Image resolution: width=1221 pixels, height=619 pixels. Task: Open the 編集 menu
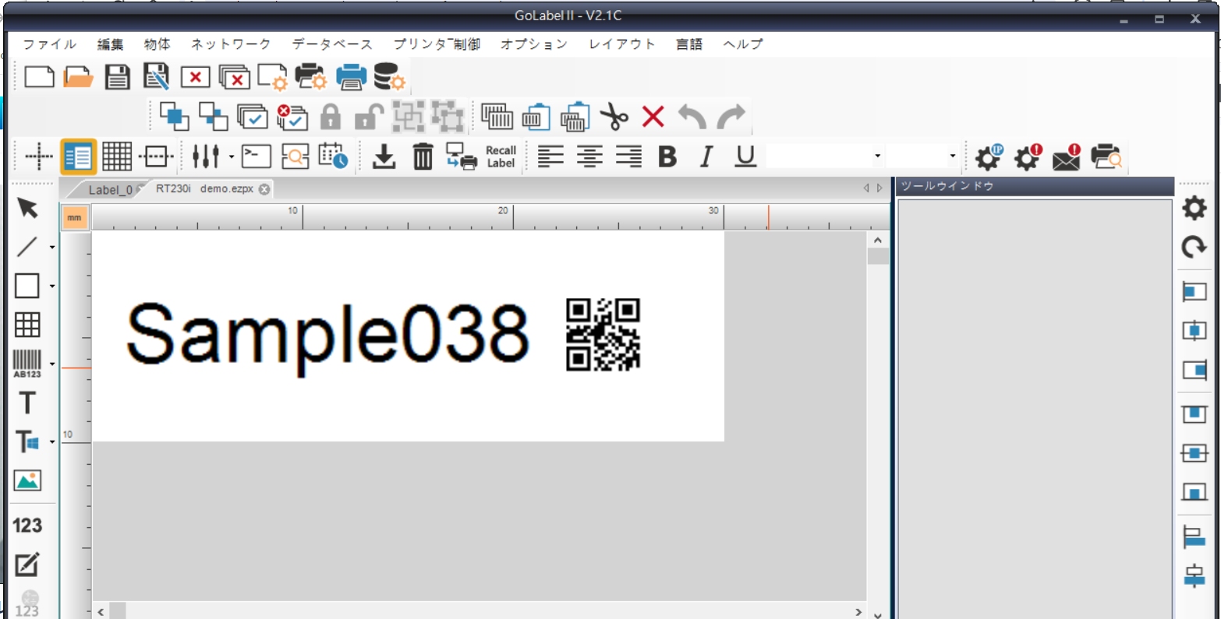click(x=110, y=44)
